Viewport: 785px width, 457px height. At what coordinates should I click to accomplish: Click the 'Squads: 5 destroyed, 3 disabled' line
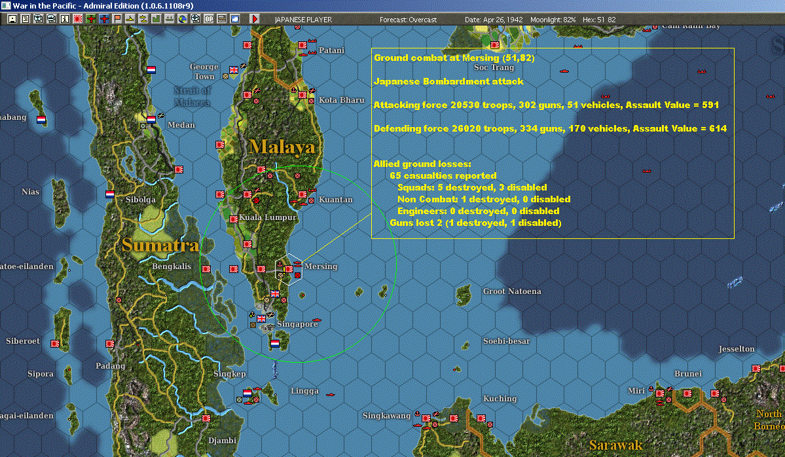(x=472, y=187)
